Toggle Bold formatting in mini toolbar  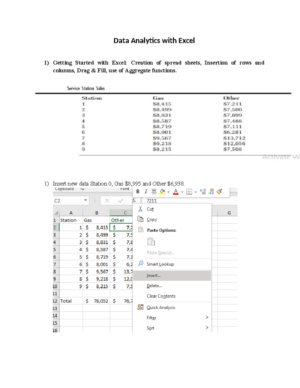[138, 192]
